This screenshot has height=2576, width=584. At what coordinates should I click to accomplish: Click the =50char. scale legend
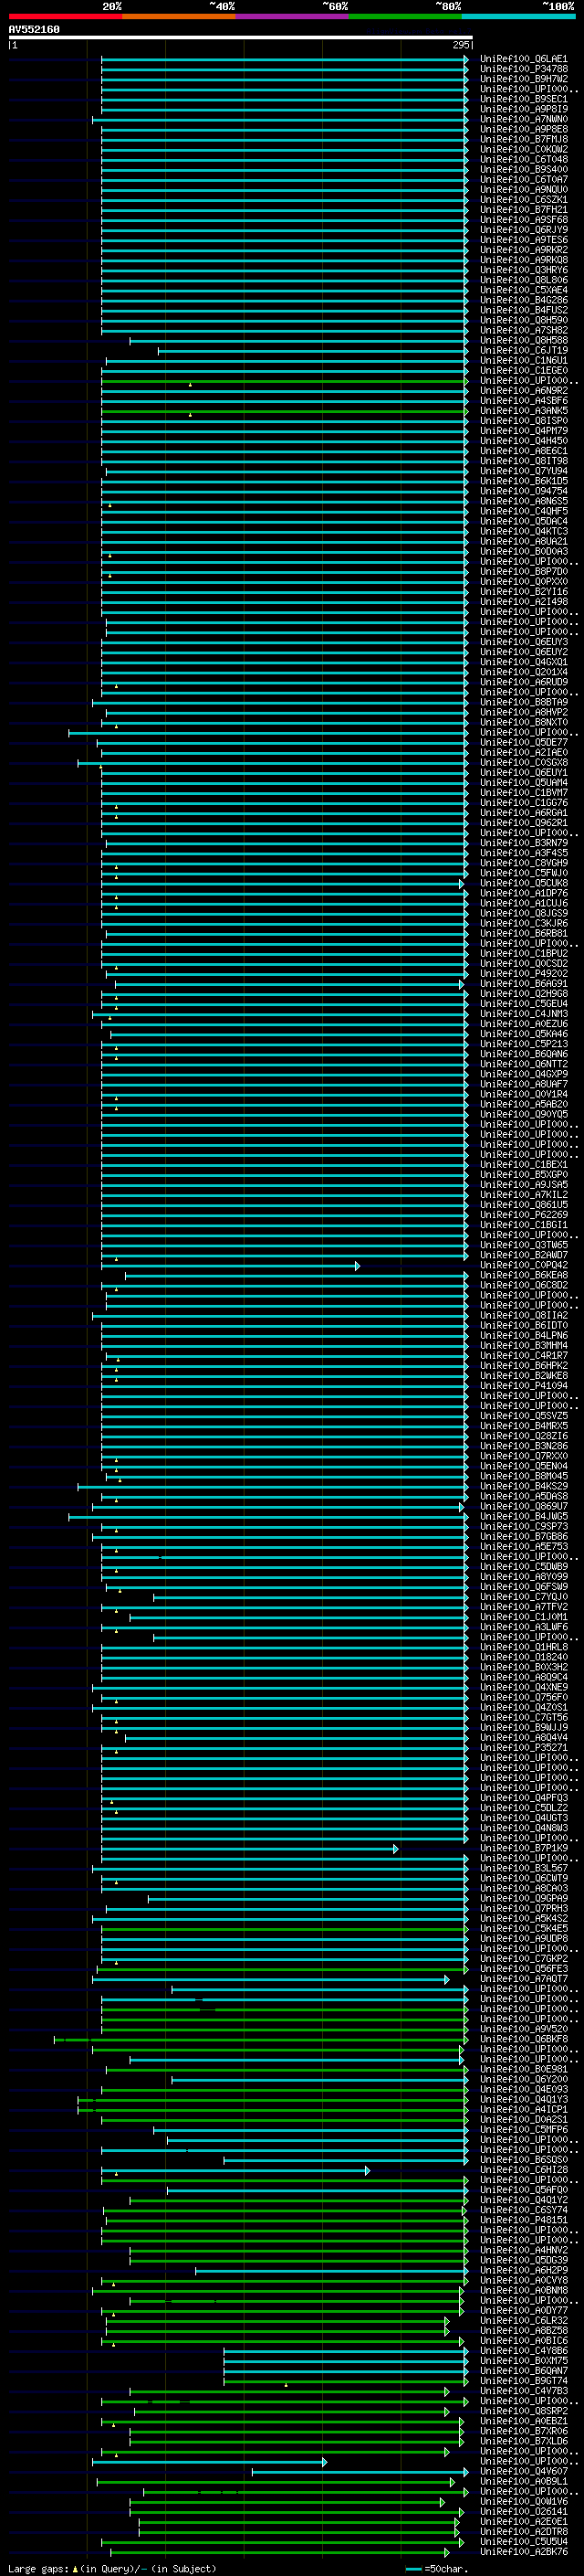(x=436, y=2568)
